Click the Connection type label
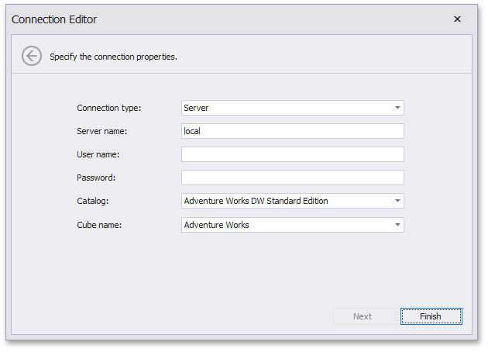This screenshot has height=352, width=488. pyautogui.click(x=109, y=108)
